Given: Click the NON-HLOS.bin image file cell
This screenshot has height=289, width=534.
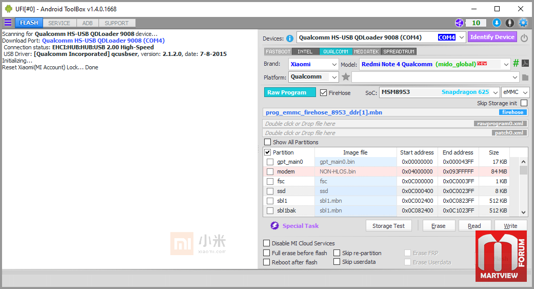Looking at the screenshot, I should point(355,171).
